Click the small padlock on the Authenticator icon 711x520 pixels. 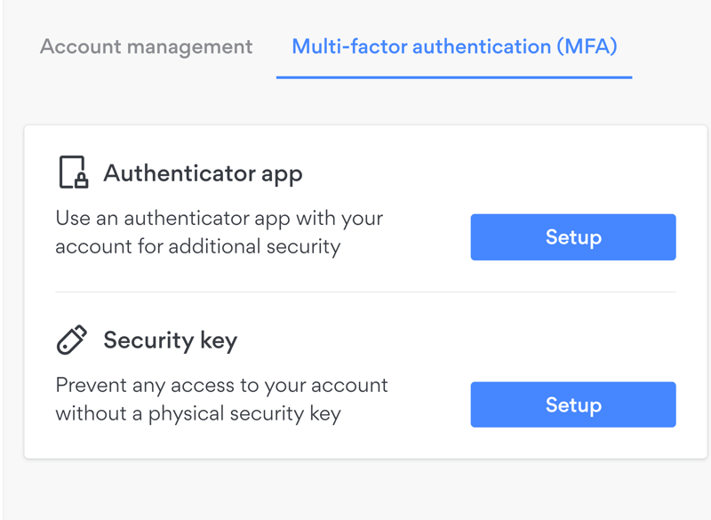coord(81,180)
